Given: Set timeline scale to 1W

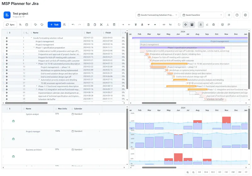Looking at the screenshot, I should 226,172.
